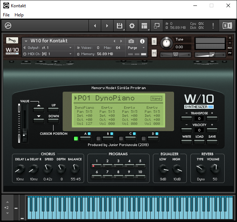Image resolution: width=237 pixels, height=222 pixels.
Task: Click the instrument volume slider
Action: click(x=210, y=55)
